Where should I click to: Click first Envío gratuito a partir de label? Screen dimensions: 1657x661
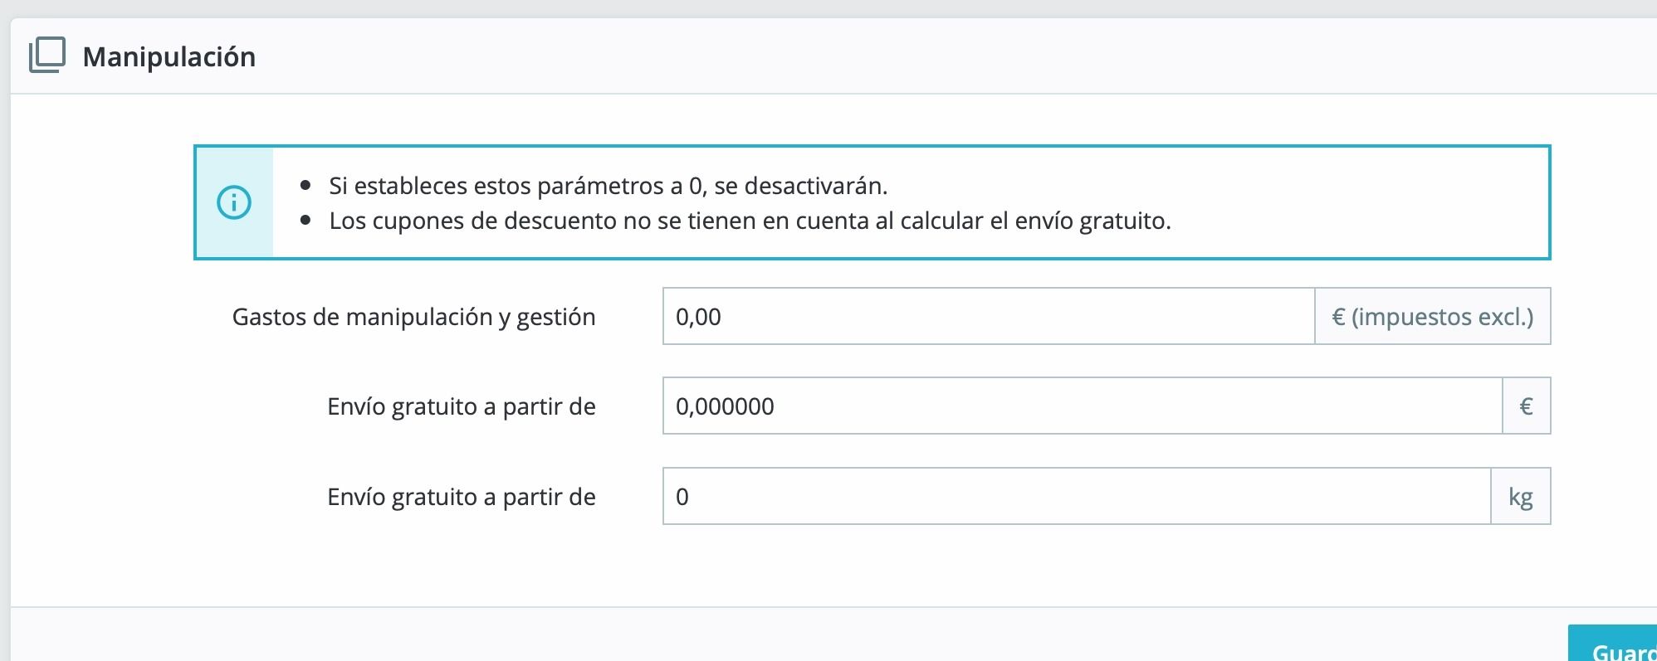pyautogui.click(x=462, y=406)
